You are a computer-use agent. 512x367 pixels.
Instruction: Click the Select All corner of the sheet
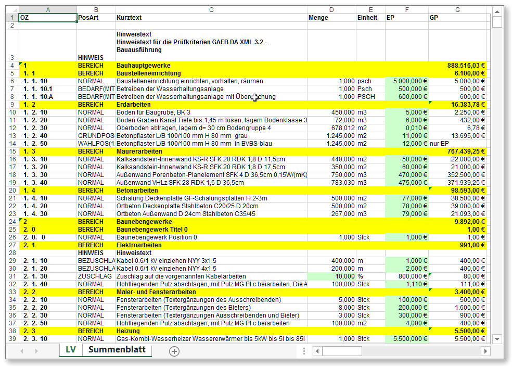click(x=12, y=10)
